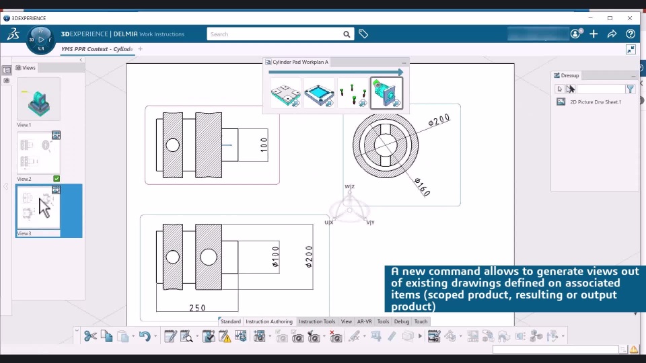Click inside the top Search field
The width and height of the screenshot is (646, 363).
275,34
